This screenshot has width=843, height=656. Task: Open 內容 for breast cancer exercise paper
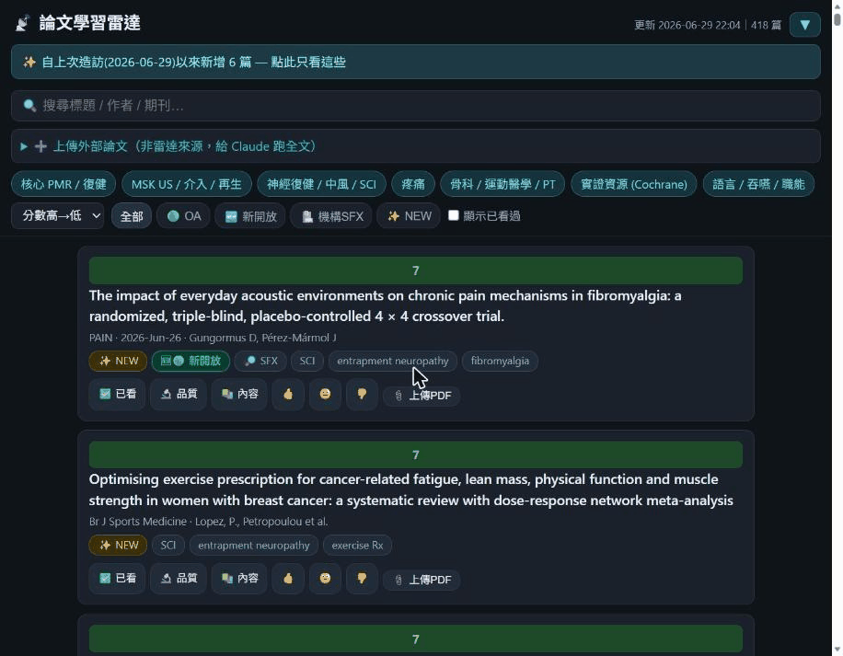pyautogui.click(x=240, y=579)
